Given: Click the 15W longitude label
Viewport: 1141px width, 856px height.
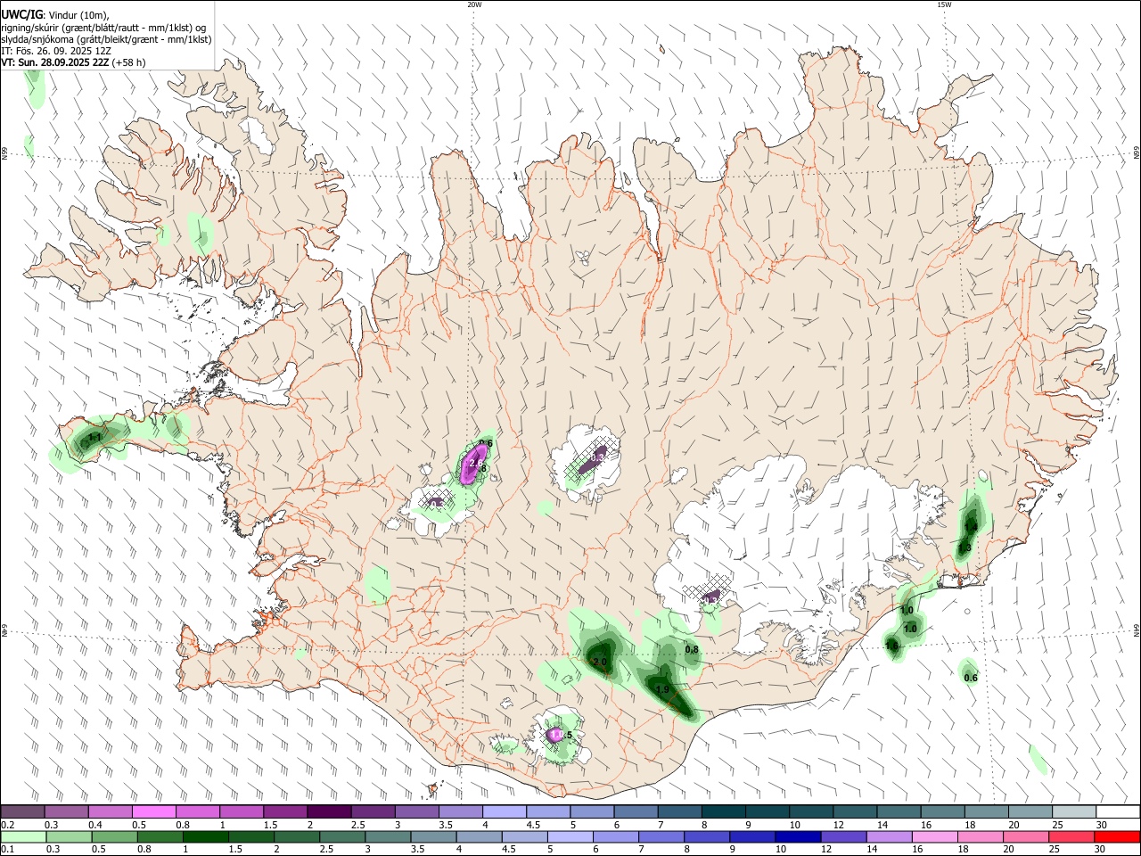Looking at the screenshot, I should tap(944, 4).
